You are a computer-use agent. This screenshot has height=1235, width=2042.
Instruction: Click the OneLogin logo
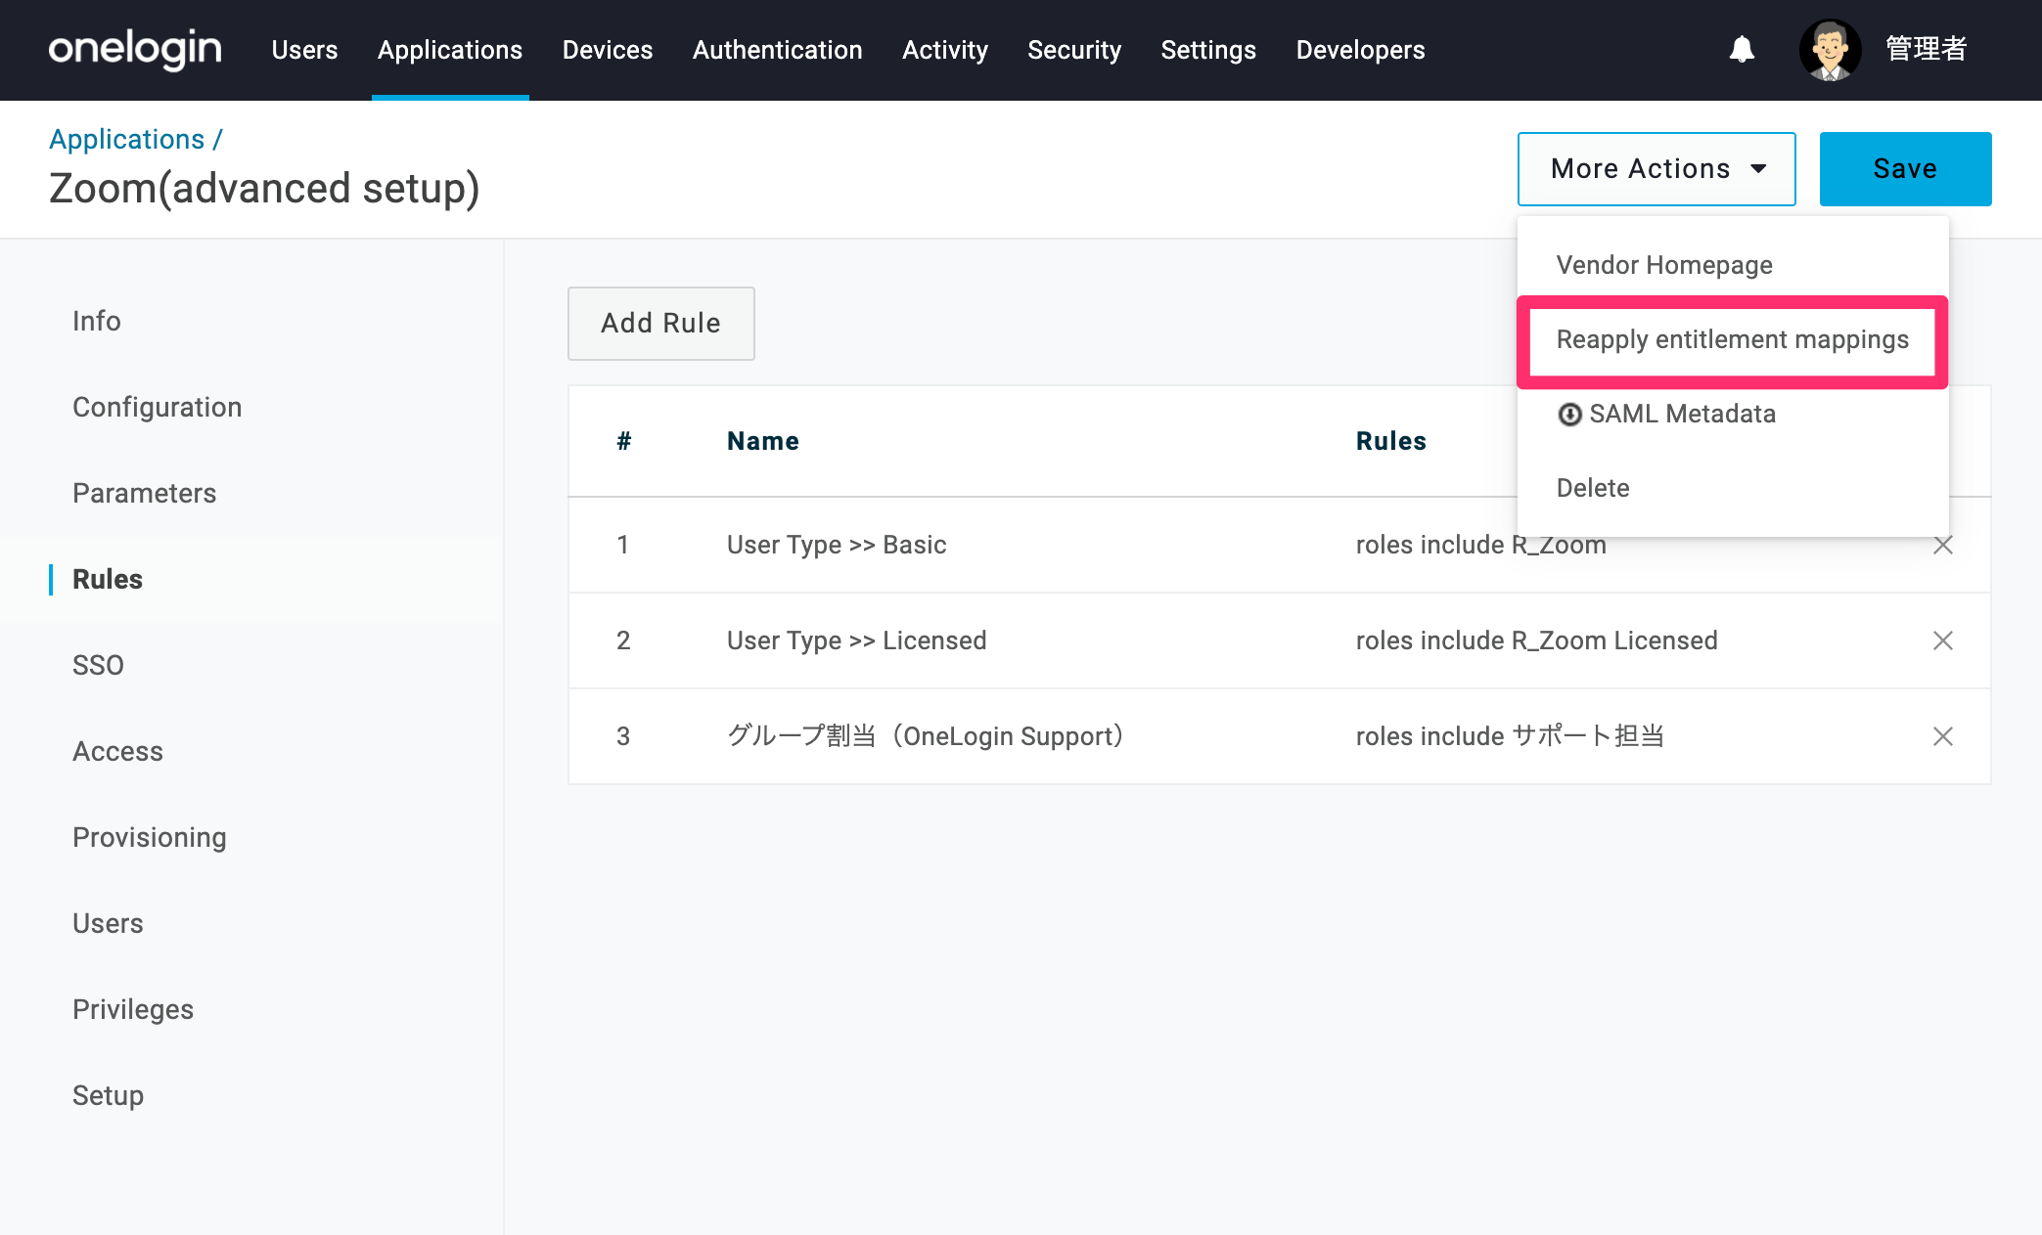[135, 50]
